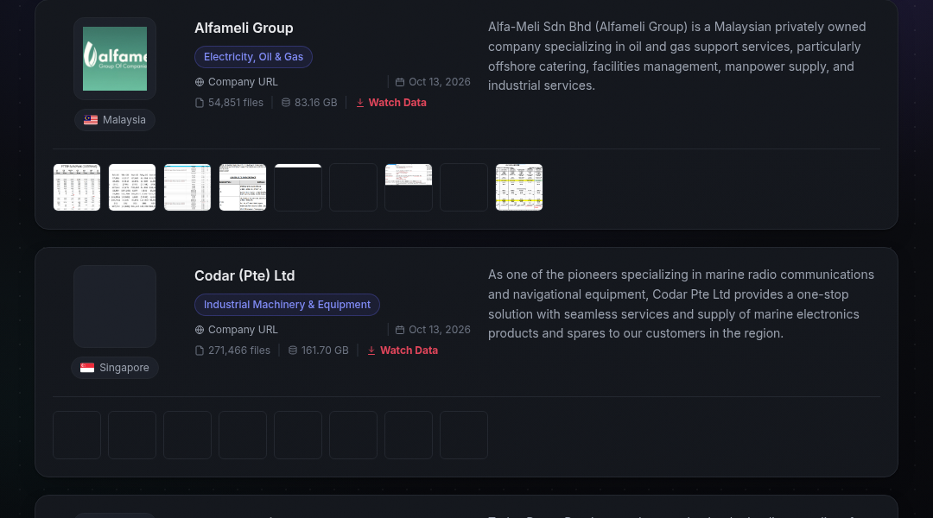The height and width of the screenshot is (518, 933).
Task: Click the globe icon in the Codar card
Action: pyautogui.click(x=200, y=330)
